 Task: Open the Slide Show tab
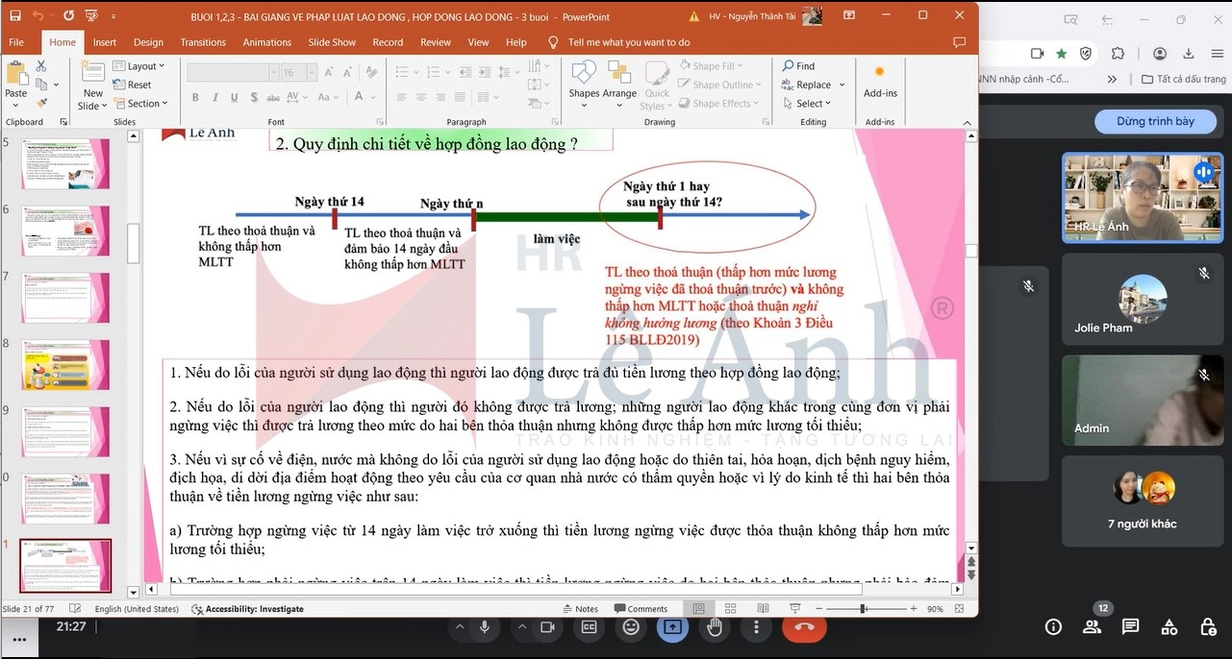[x=332, y=42]
